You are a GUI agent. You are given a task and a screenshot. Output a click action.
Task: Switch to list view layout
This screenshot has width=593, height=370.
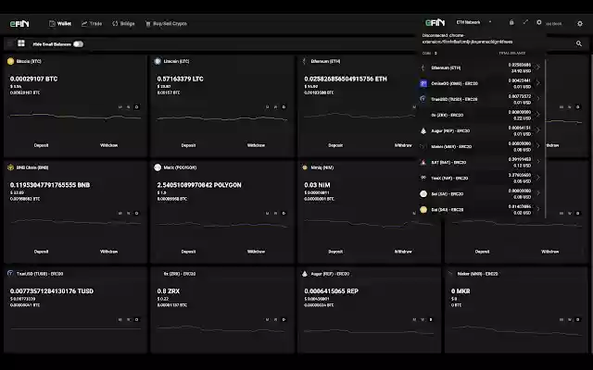(10, 43)
